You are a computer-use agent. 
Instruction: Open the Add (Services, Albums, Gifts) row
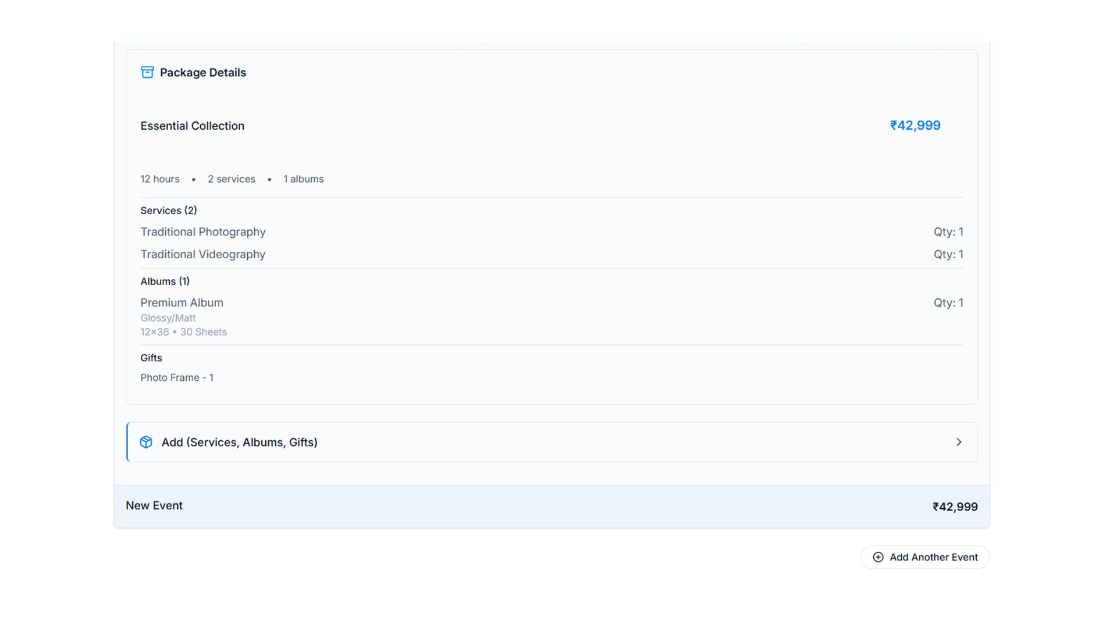click(552, 442)
